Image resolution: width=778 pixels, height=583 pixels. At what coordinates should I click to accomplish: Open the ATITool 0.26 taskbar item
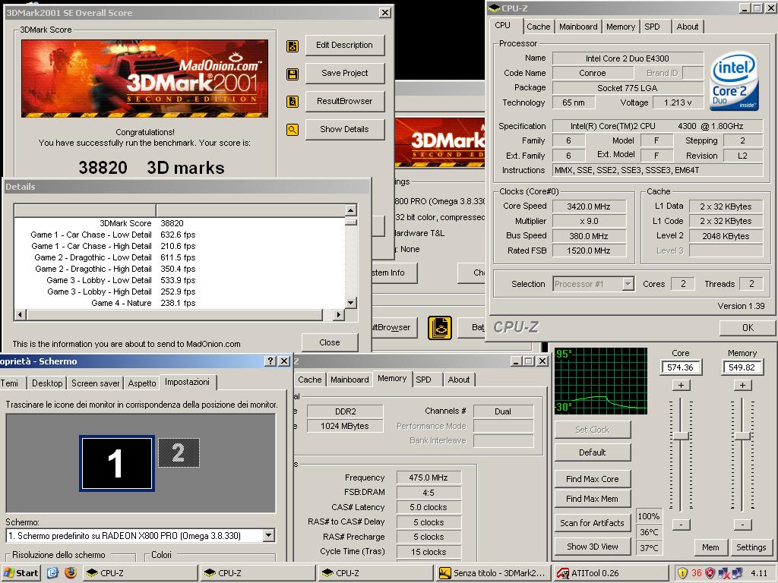point(612,573)
